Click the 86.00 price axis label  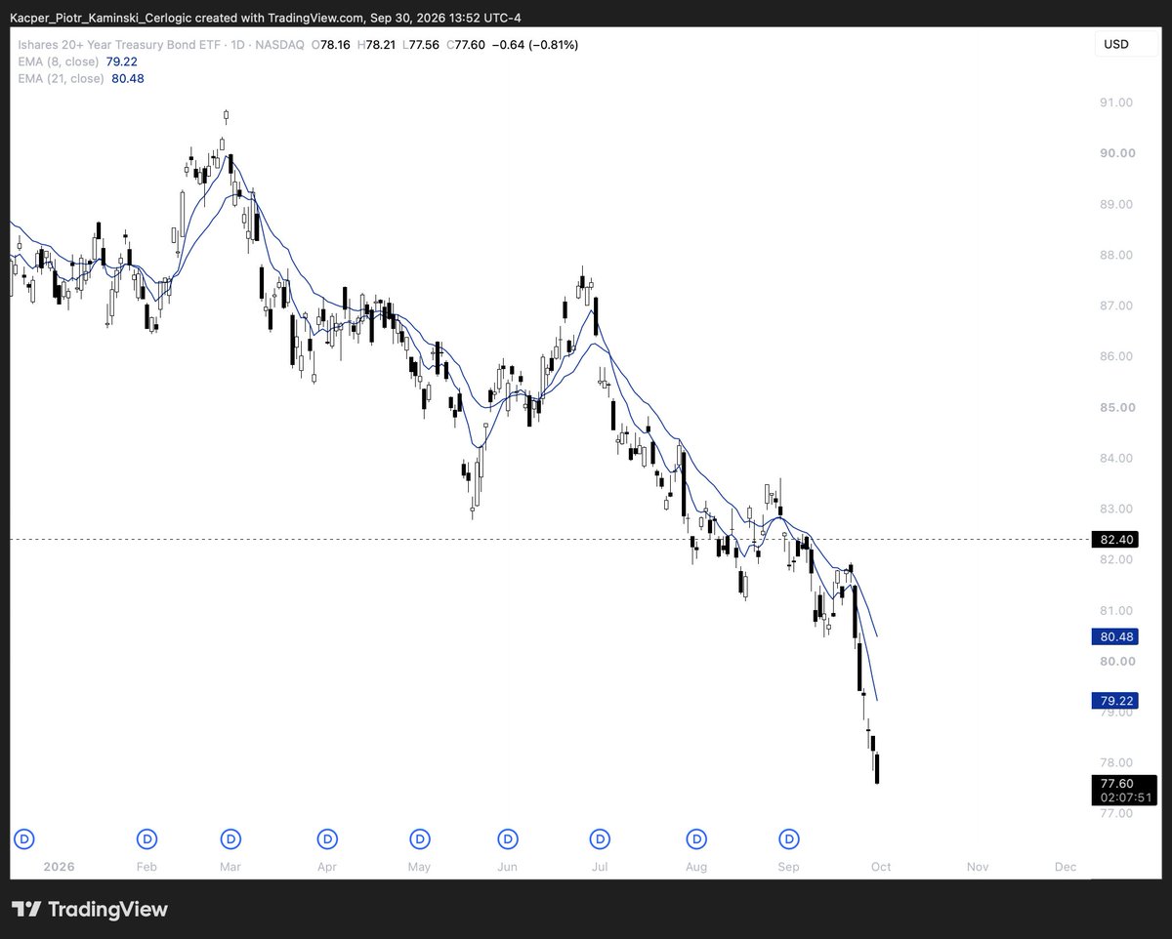click(1116, 356)
